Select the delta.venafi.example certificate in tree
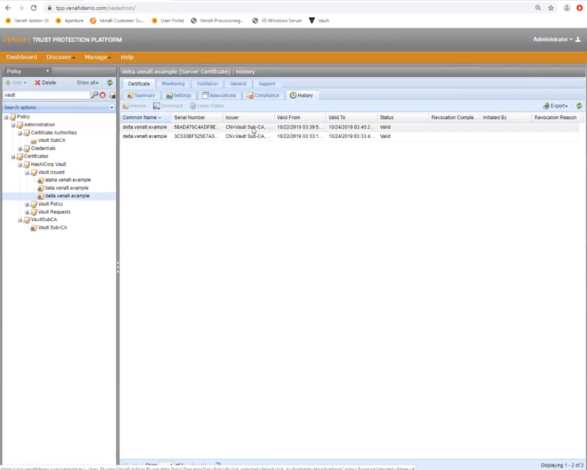This screenshot has width=587, height=470. click(67, 195)
